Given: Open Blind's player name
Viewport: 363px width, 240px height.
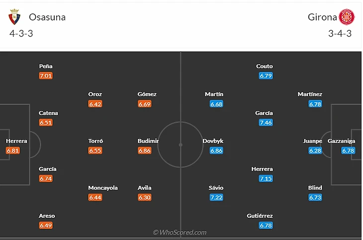Looking at the screenshot, I should pyautogui.click(x=315, y=188).
